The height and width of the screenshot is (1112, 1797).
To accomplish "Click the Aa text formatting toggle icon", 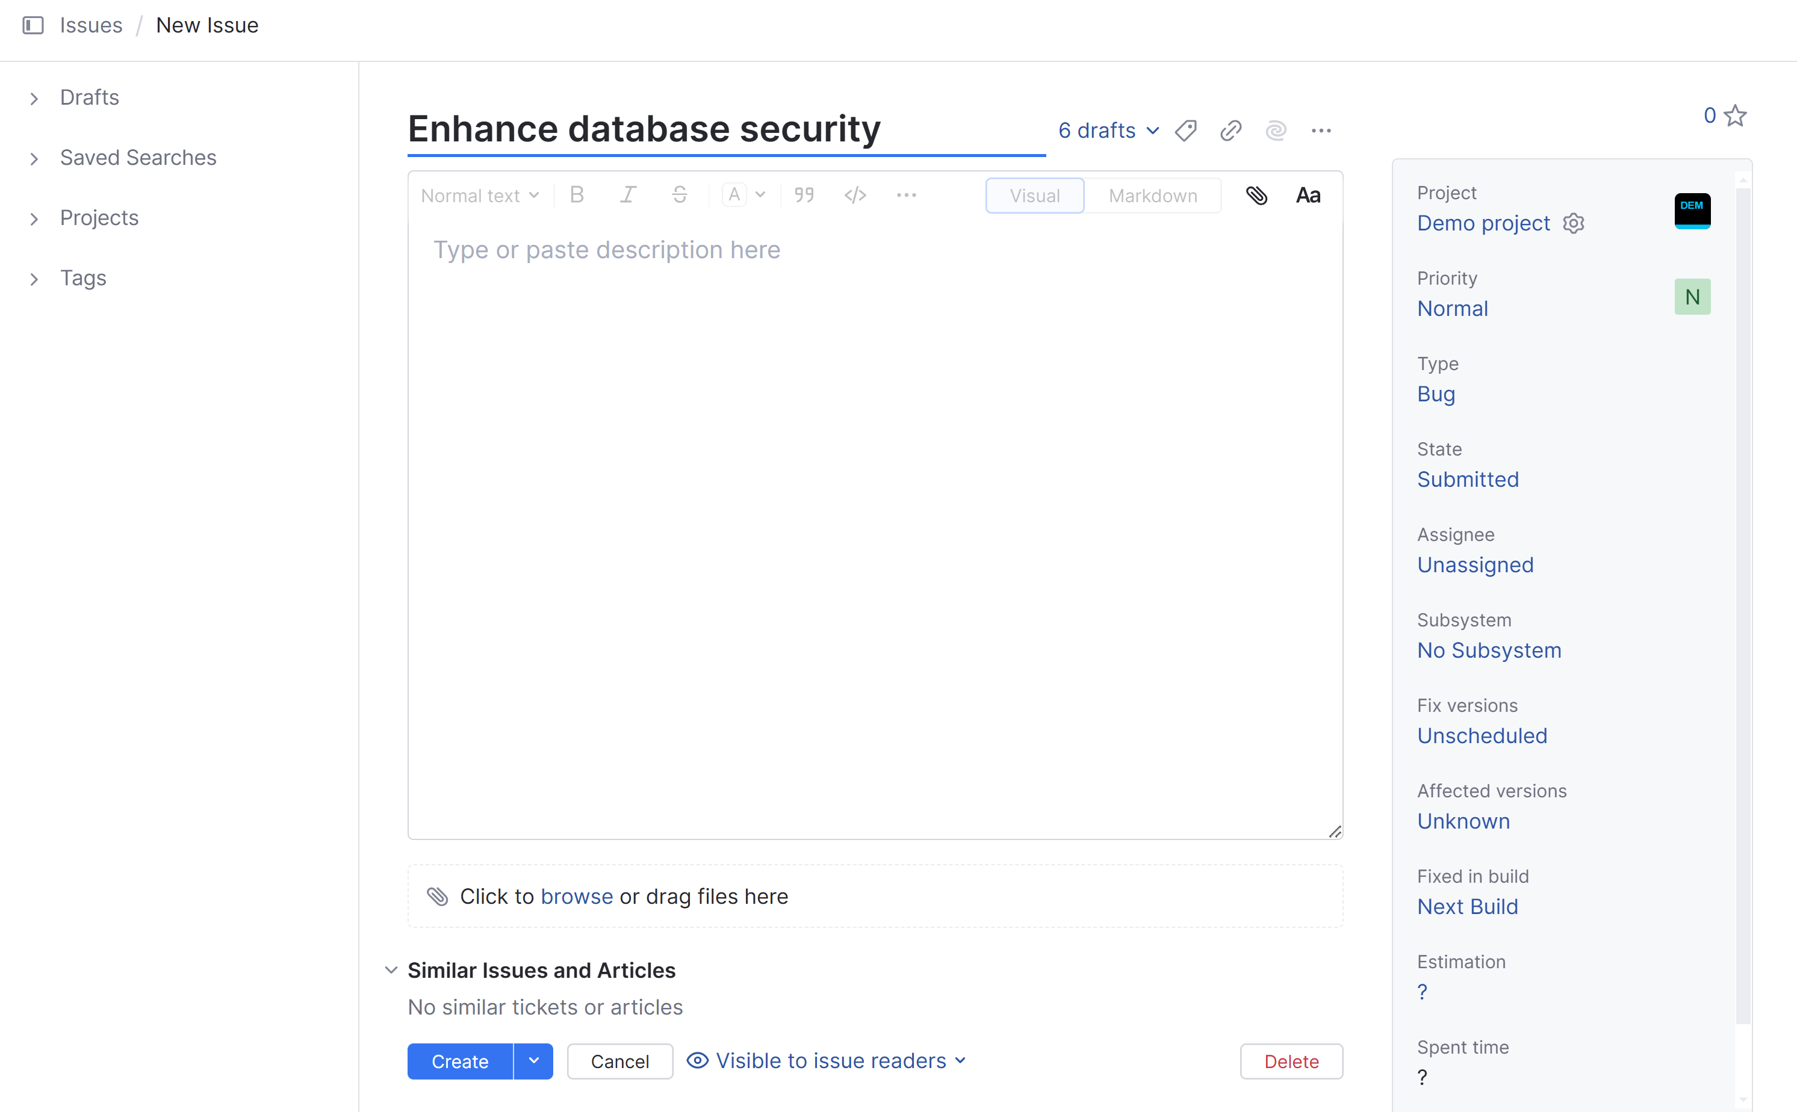I will click(x=1308, y=196).
